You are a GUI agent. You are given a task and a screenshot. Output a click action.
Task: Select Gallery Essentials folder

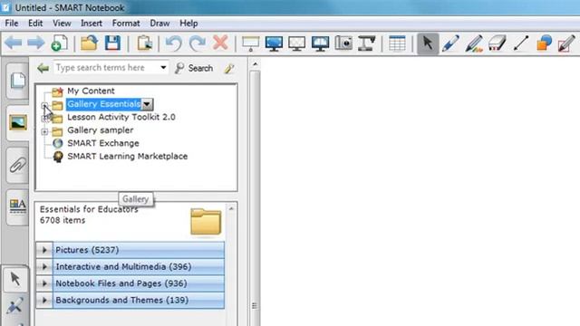pyautogui.click(x=103, y=104)
